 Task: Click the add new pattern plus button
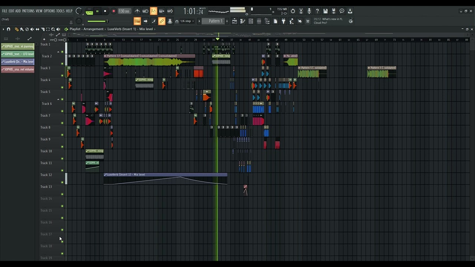click(x=227, y=21)
